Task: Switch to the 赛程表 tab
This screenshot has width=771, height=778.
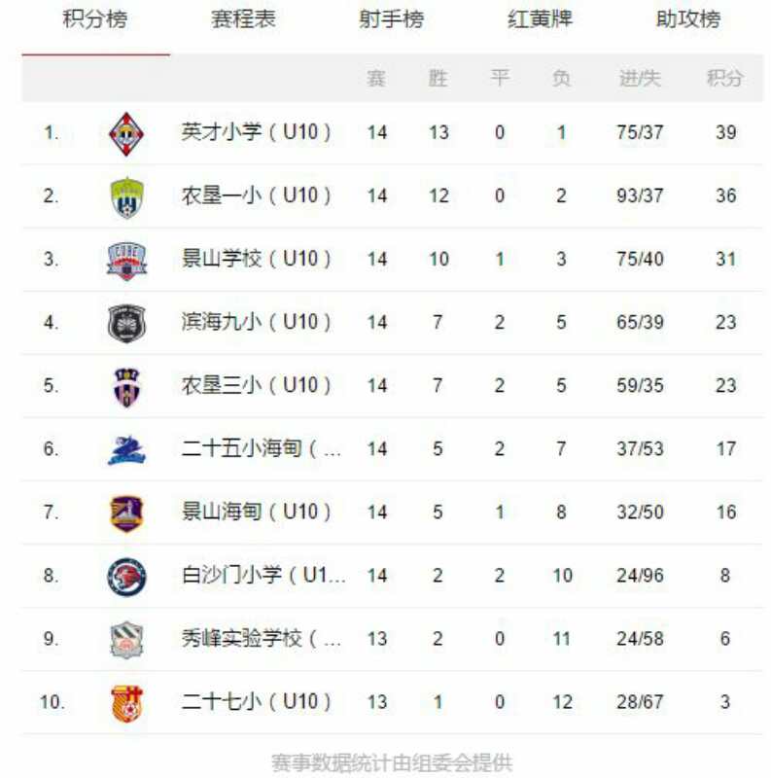Action: (243, 19)
